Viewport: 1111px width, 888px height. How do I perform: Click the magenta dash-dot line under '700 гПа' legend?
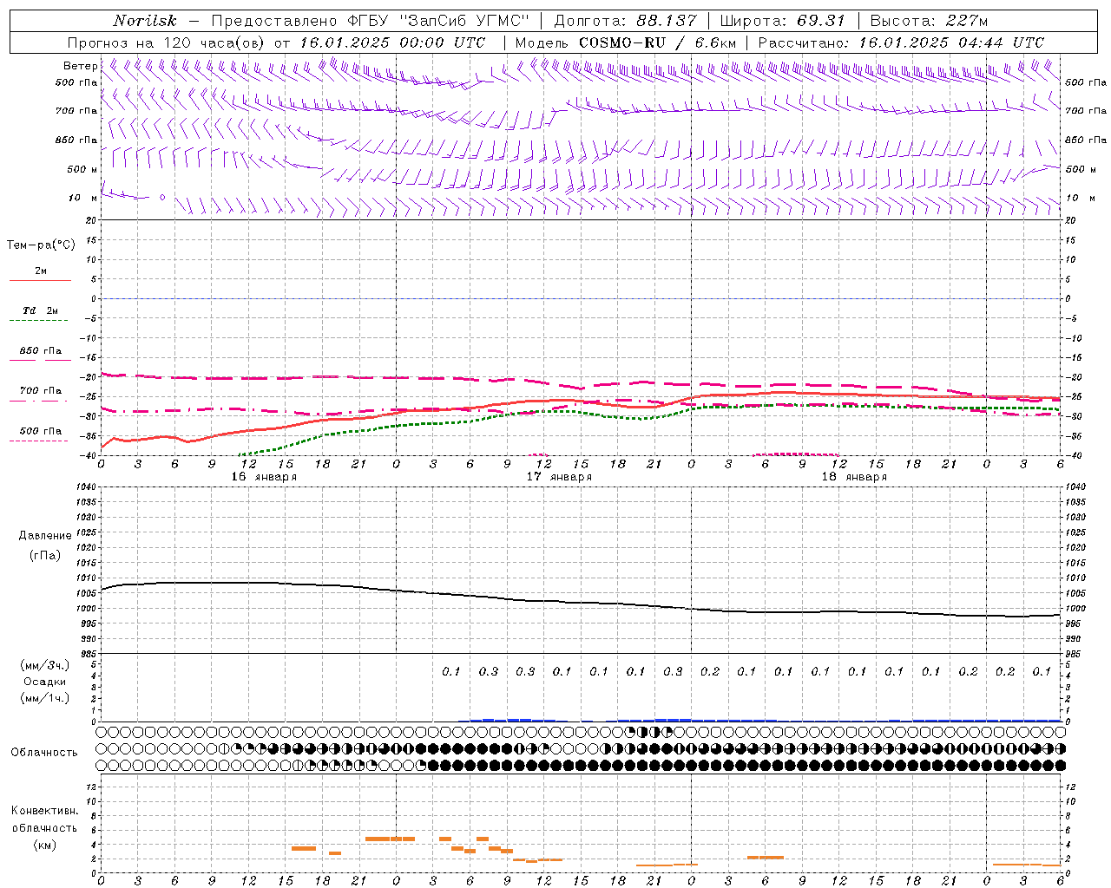39,402
